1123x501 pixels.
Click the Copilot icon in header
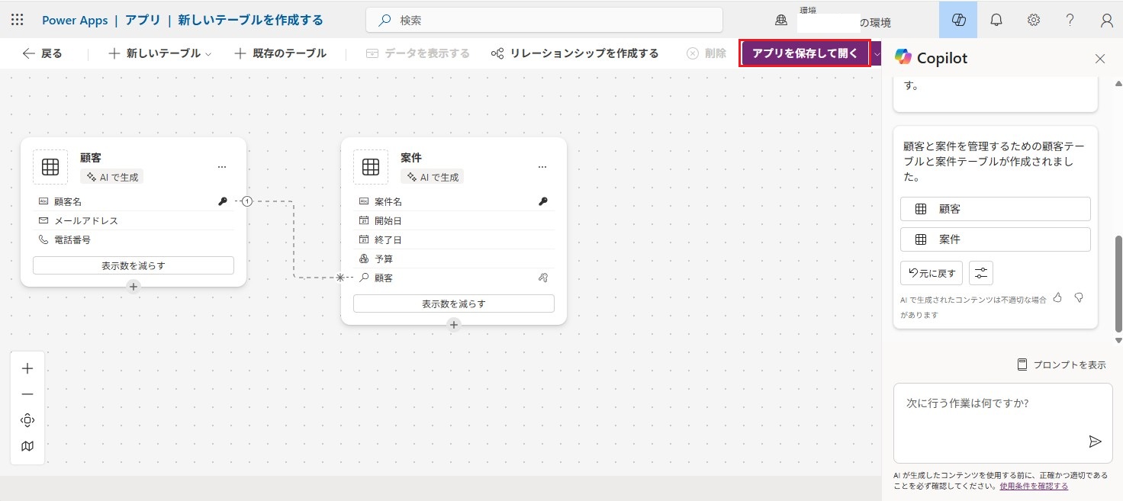959,21
